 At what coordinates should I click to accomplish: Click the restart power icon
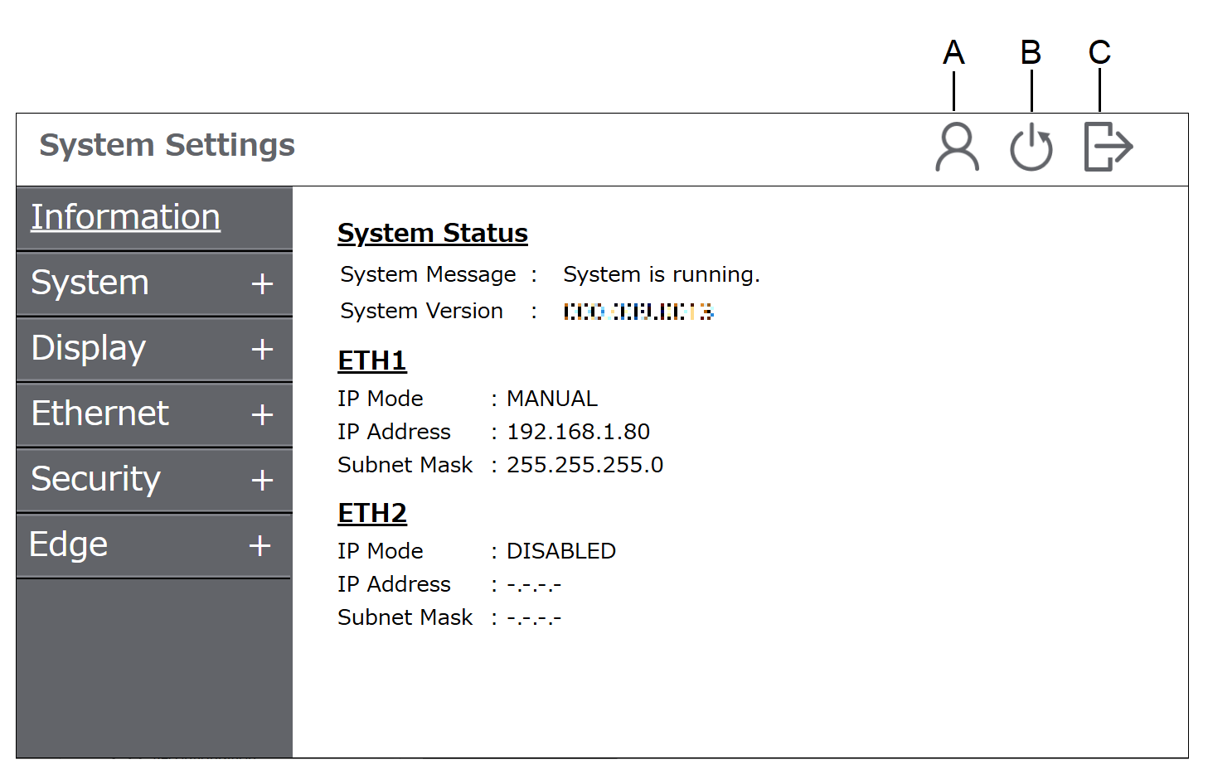pyautogui.click(x=1031, y=148)
